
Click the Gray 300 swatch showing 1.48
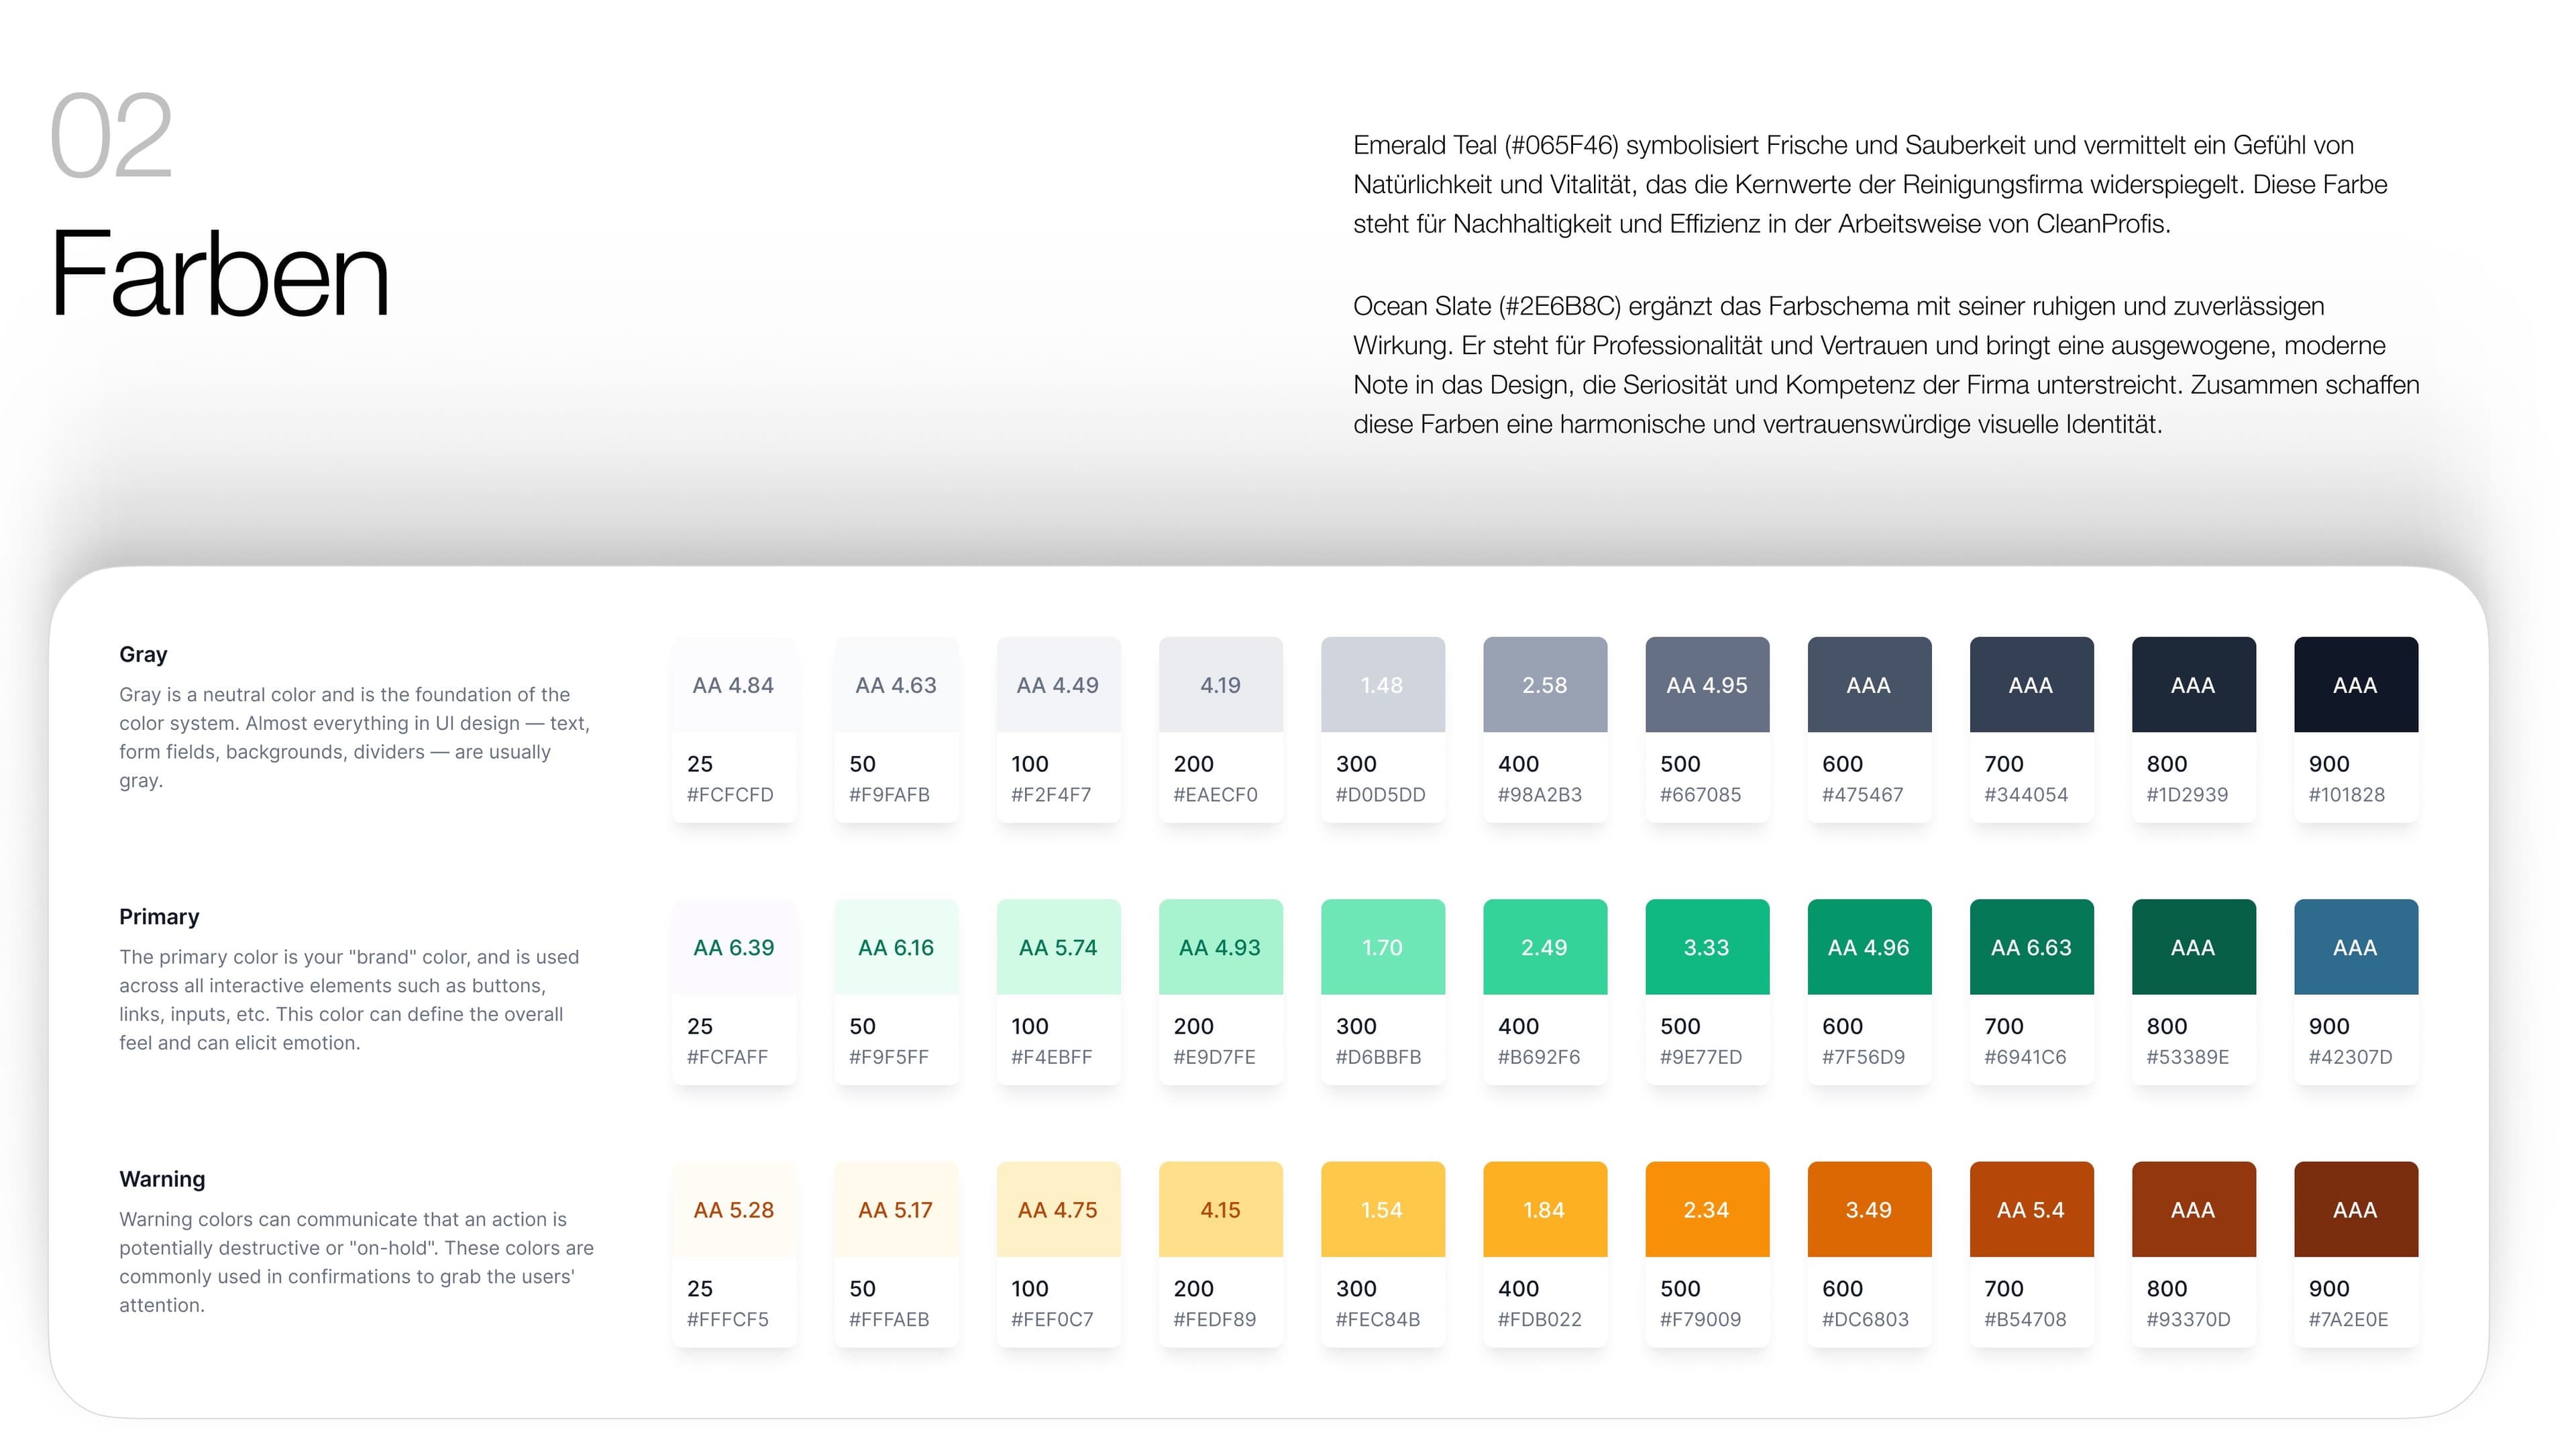1382,685
